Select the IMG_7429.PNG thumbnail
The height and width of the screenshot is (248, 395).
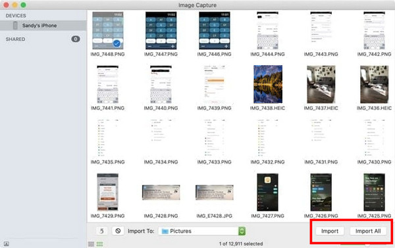107,192
